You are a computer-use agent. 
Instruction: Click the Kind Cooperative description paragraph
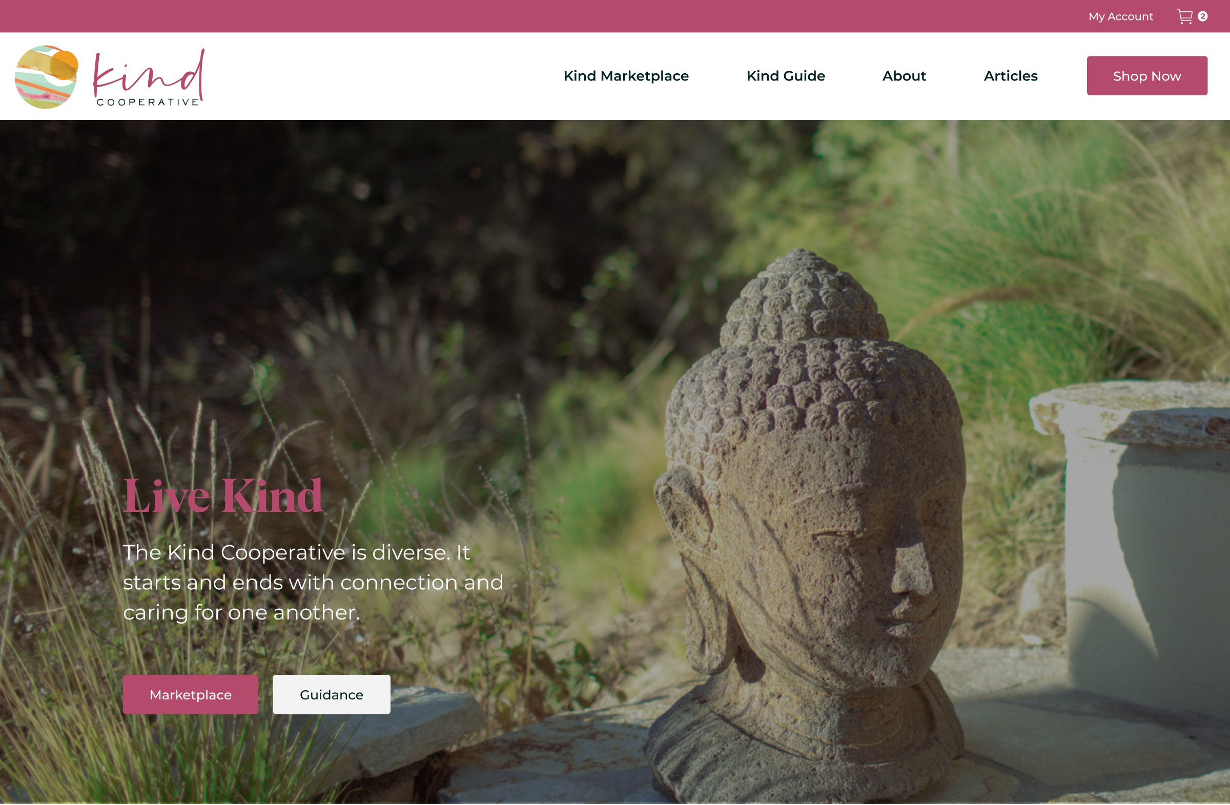pyautogui.click(x=313, y=583)
